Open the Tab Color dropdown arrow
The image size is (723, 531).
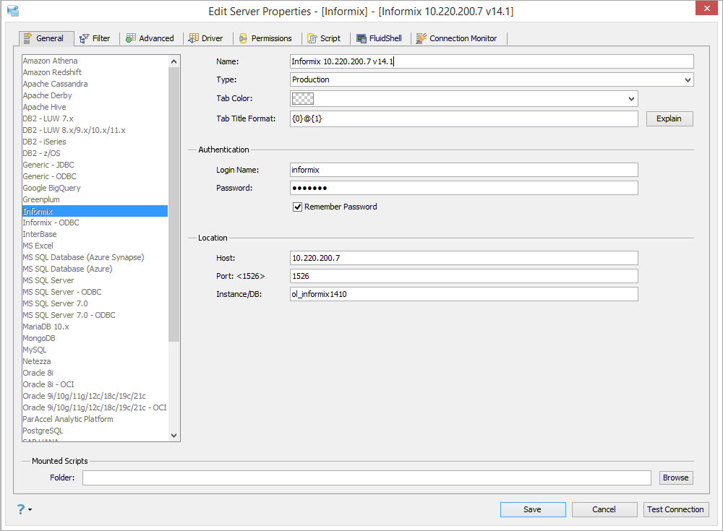(632, 99)
